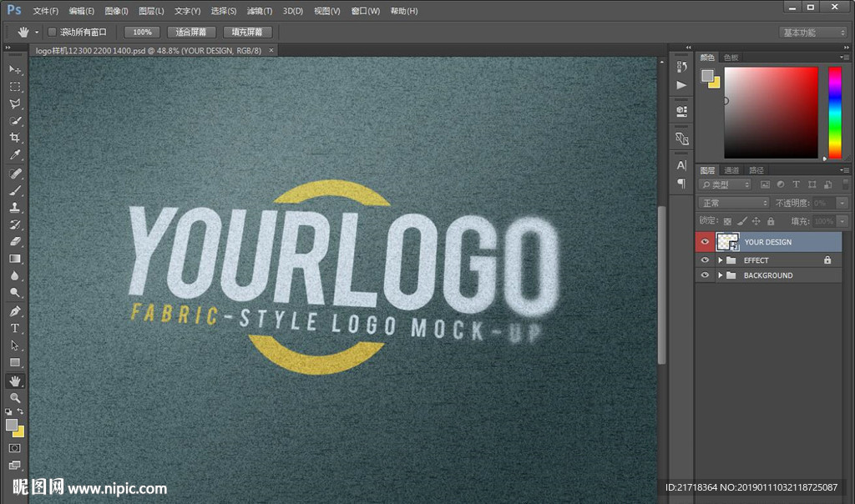This screenshot has width=855, height=504.
Task: Select the Dodge tool
Action: [x=15, y=293]
